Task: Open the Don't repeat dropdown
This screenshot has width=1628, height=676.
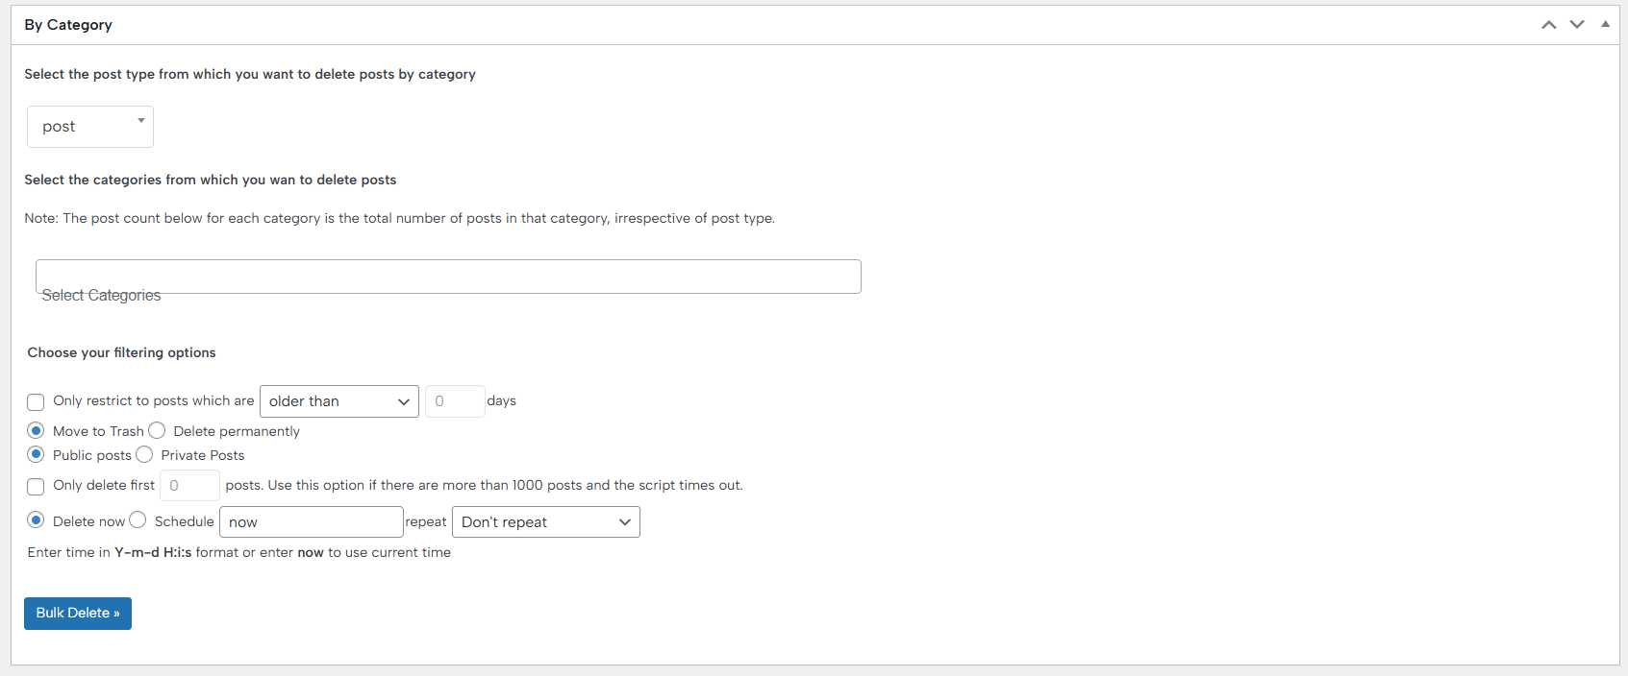Action: point(545,522)
